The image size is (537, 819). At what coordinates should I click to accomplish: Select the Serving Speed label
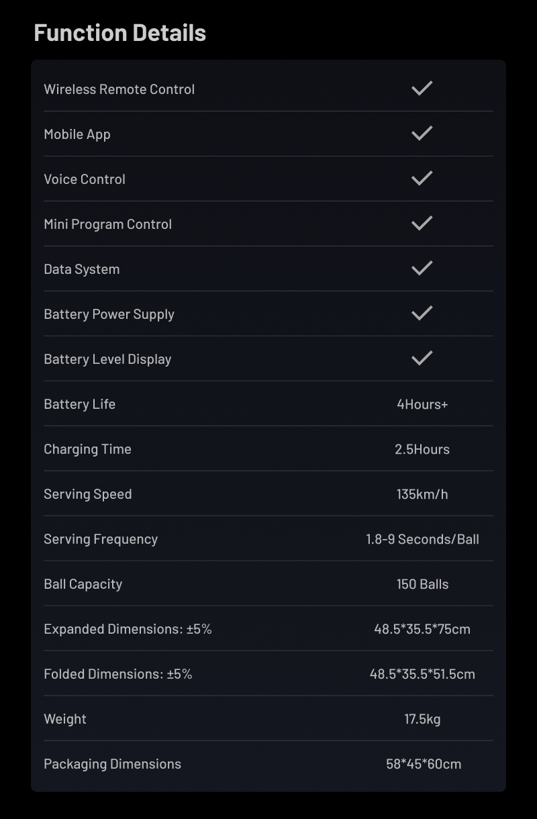click(x=87, y=494)
